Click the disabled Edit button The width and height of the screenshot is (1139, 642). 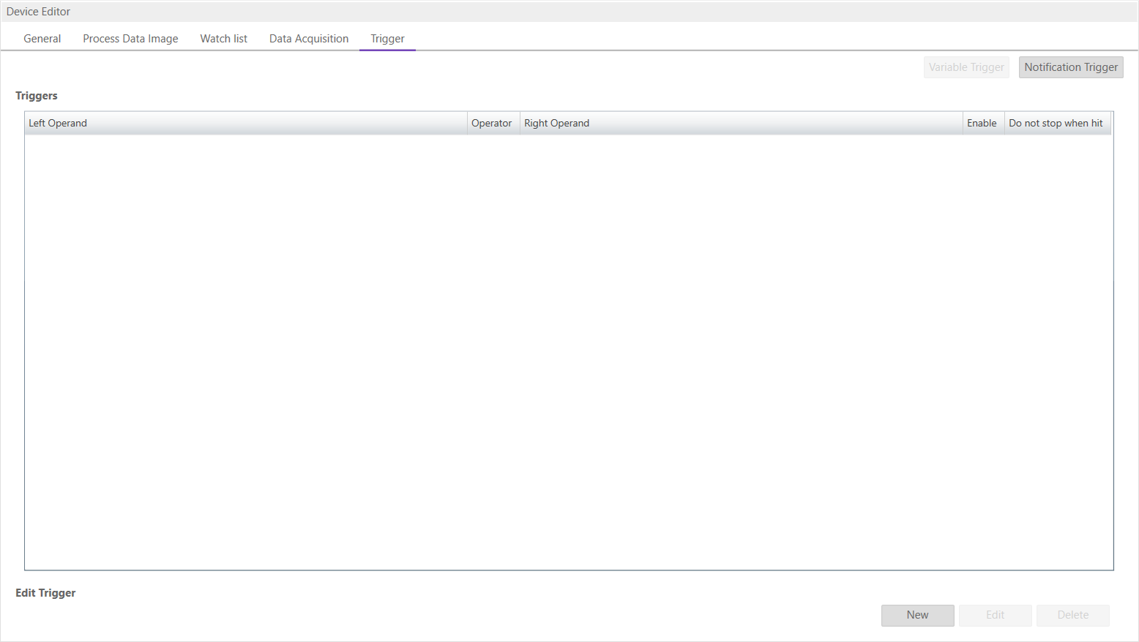pyautogui.click(x=995, y=615)
